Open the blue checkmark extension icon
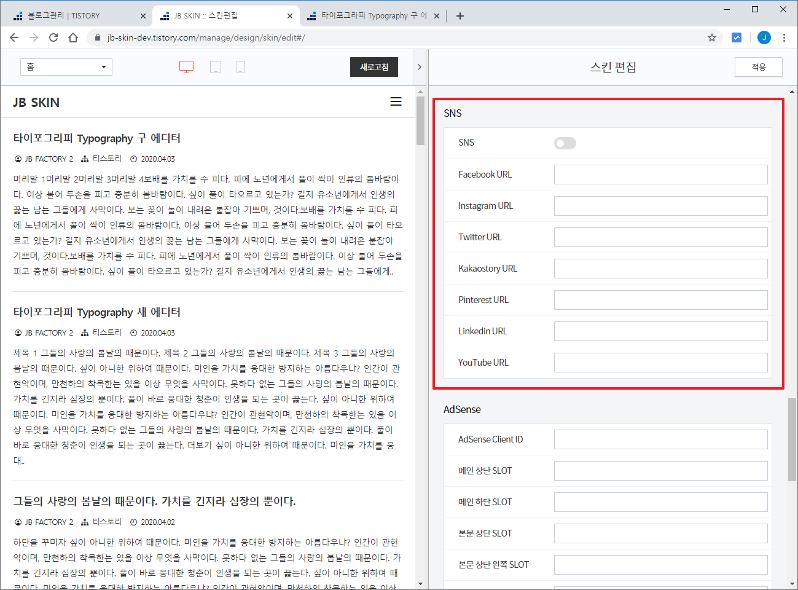 tap(737, 37)
